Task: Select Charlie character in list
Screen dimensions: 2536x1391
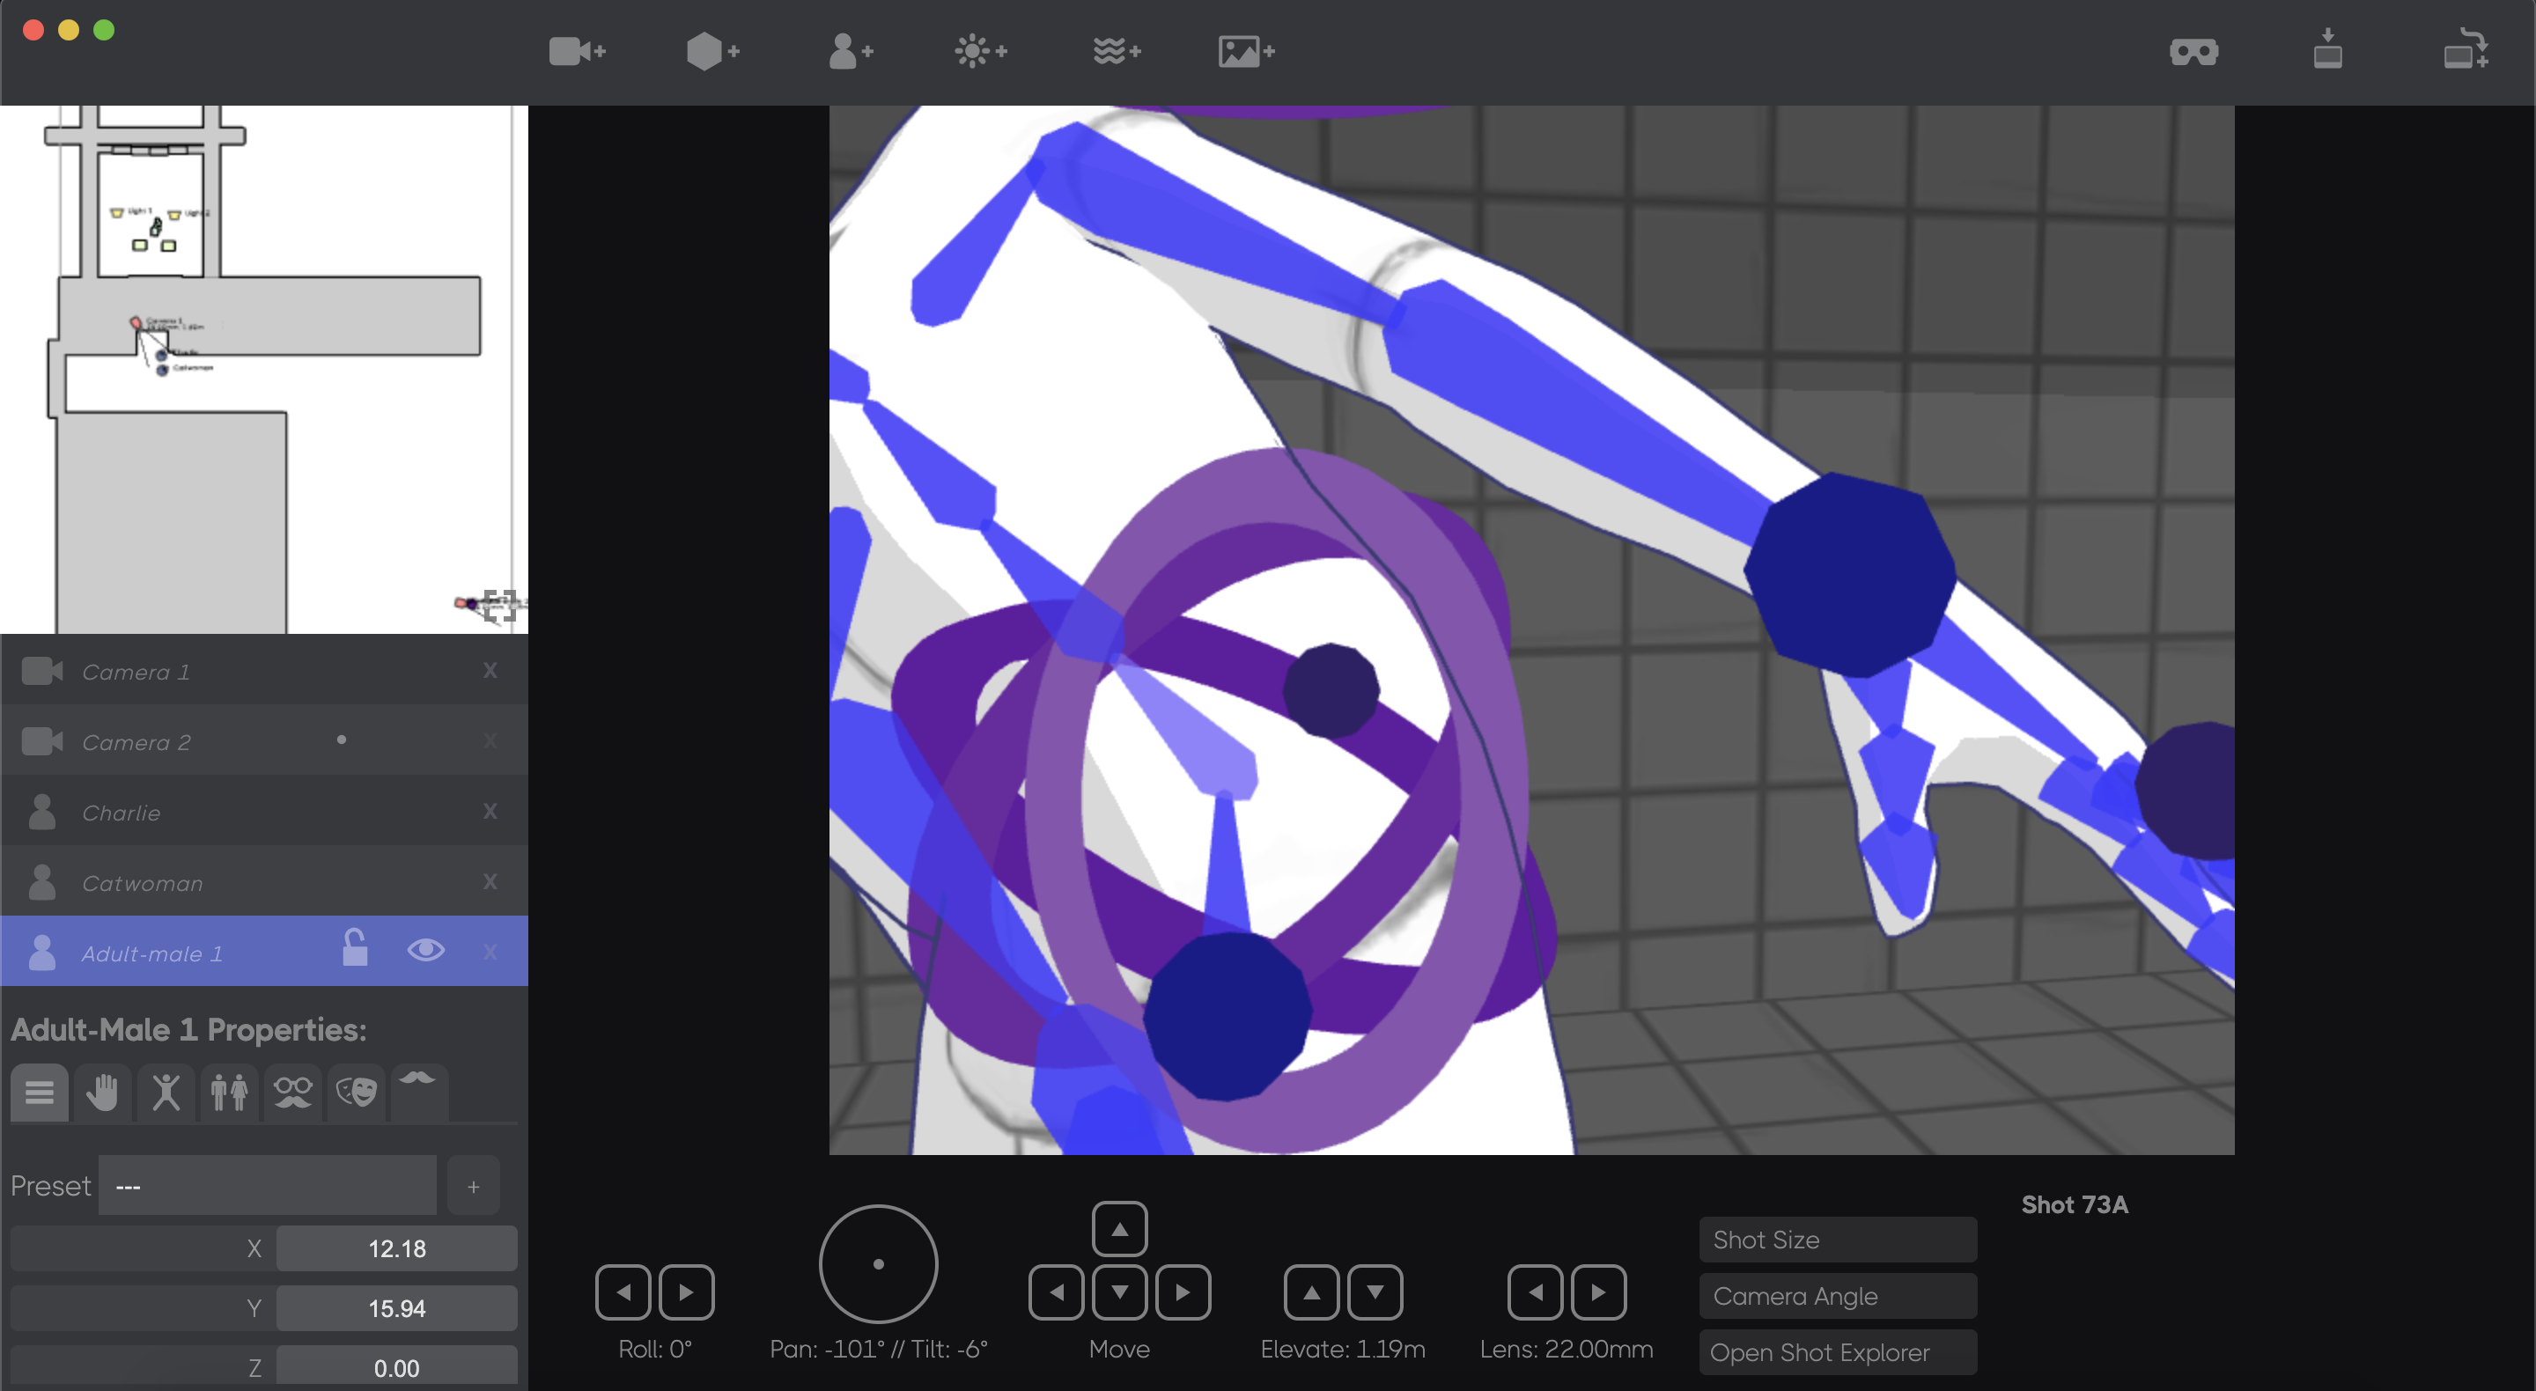Action: coord(264,811)
